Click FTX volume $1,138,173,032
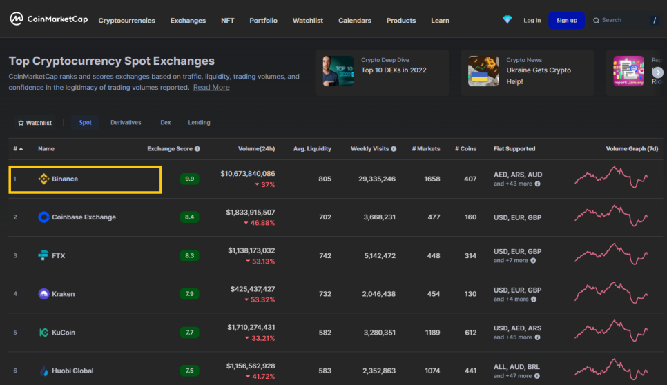 251,250
